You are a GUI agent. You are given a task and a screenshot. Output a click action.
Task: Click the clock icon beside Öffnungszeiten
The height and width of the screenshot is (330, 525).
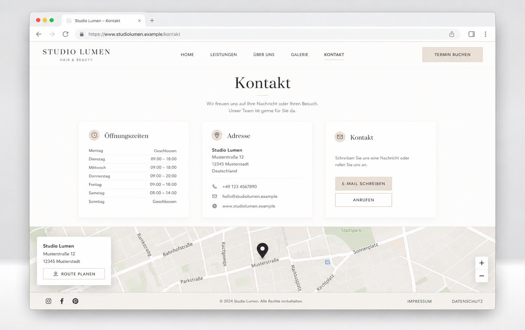(x=94, y=135)
